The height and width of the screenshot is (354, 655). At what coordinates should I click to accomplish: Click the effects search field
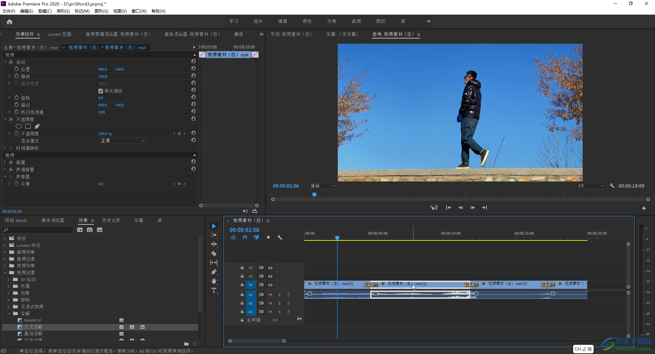coord(38,230)
